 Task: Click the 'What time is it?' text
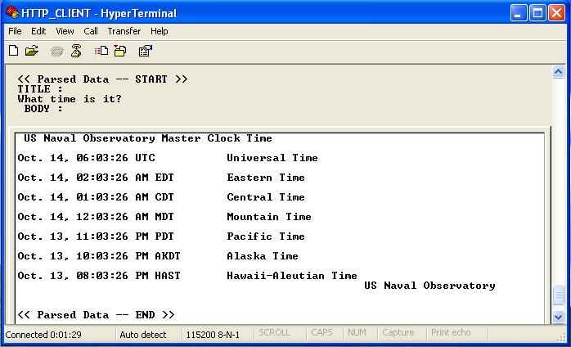[x=70, y=99]
